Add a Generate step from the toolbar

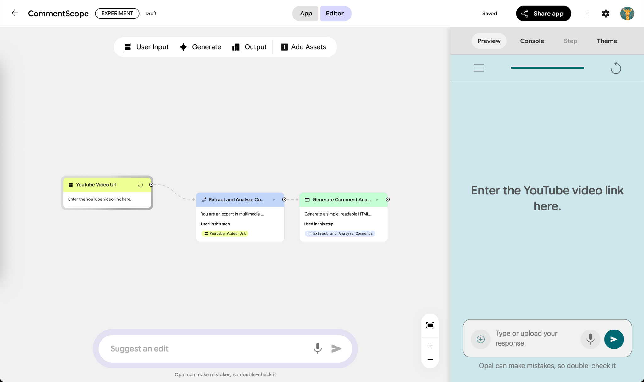click(x=200, y=47)
